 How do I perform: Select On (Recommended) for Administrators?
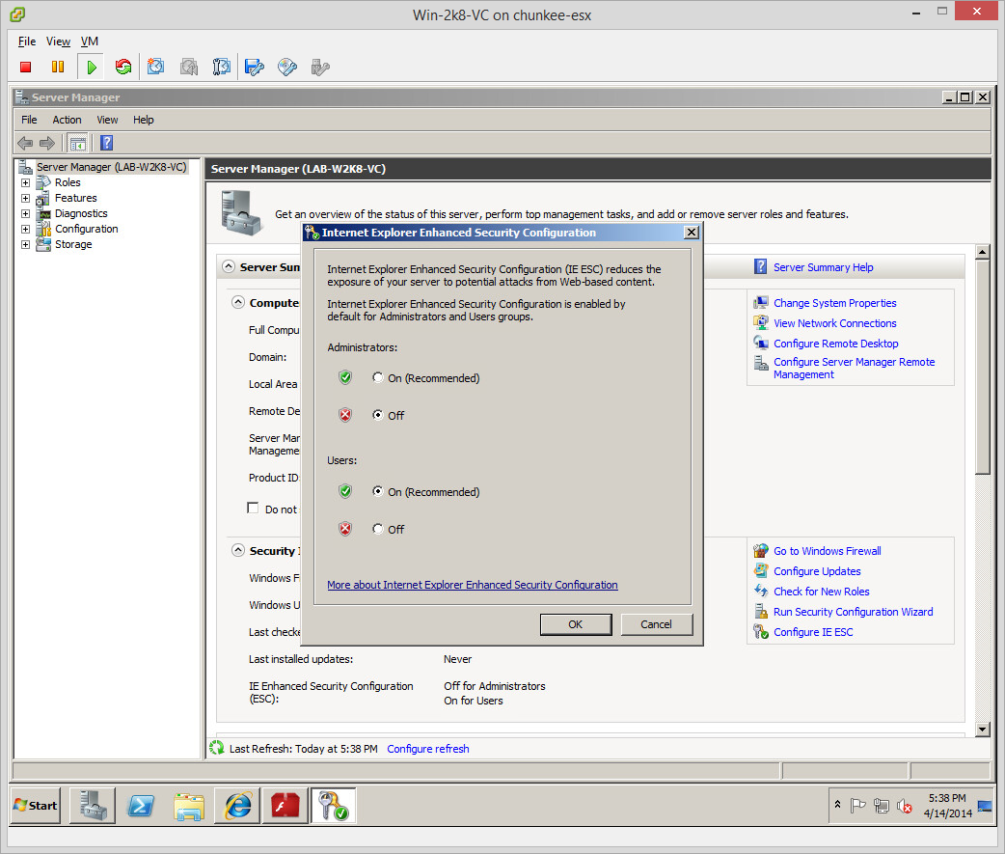click(378, 378)
